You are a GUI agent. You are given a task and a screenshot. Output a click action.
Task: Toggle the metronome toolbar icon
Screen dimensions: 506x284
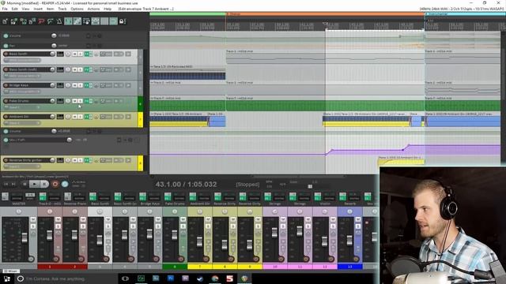coord(59,21)
